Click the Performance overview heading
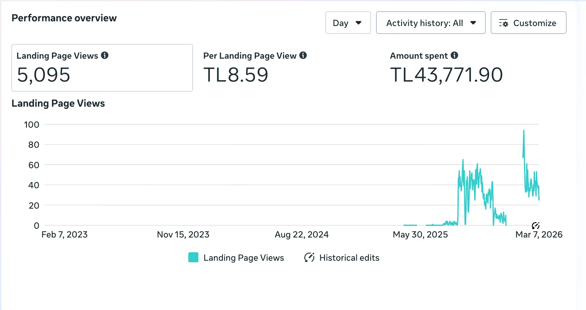Image resolution: width=586 pixels, height=310 pixels. [64, 18]
